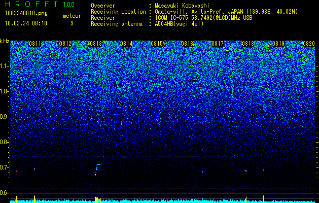Click the 0815 time marker
Image resolution: width=319 pixels, height=203 pixels.
click(157, 44)
